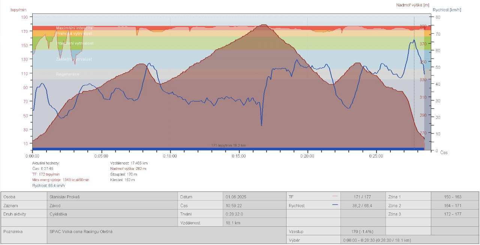Click the 0:15:00 time axis marker

coord(239,156)
